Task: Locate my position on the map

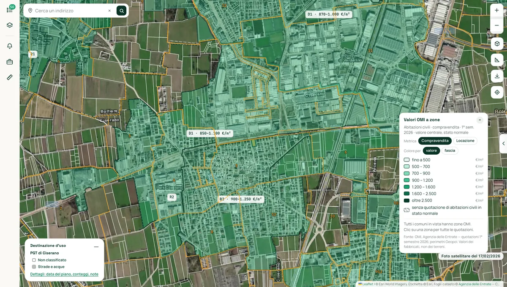Action: (x=497, y=92)
